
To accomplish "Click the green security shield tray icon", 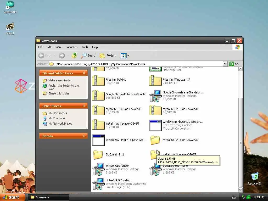I will coord(249,197).
